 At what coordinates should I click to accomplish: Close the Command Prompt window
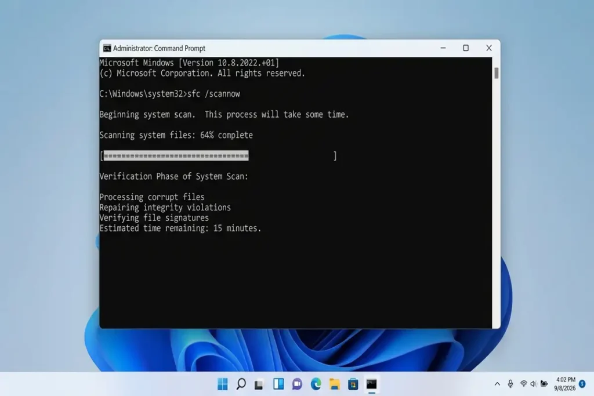(x=488, y=48)
